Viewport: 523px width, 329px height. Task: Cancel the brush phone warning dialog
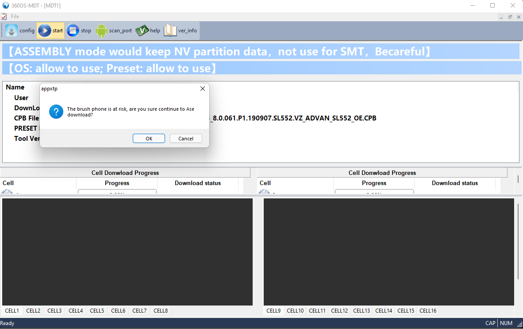point(186,139)
